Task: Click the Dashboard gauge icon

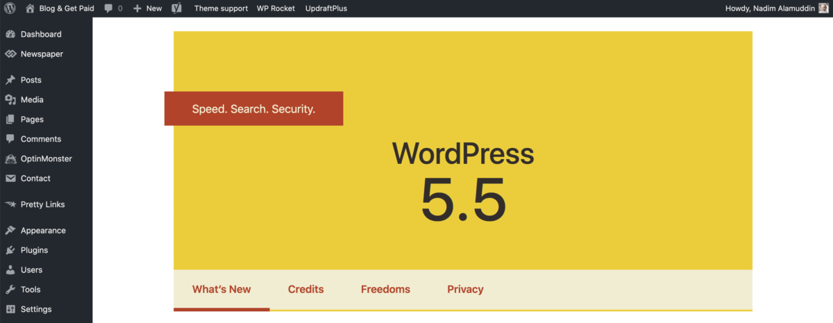Action: click(x=10, y=34)
